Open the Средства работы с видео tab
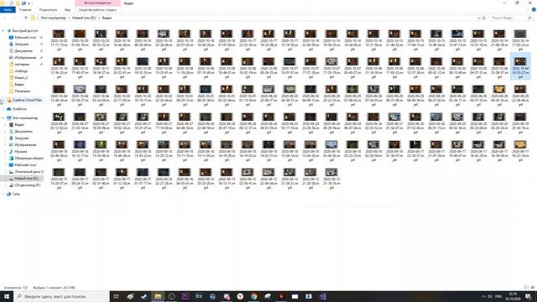537x302 pixels. coord(97,10)
